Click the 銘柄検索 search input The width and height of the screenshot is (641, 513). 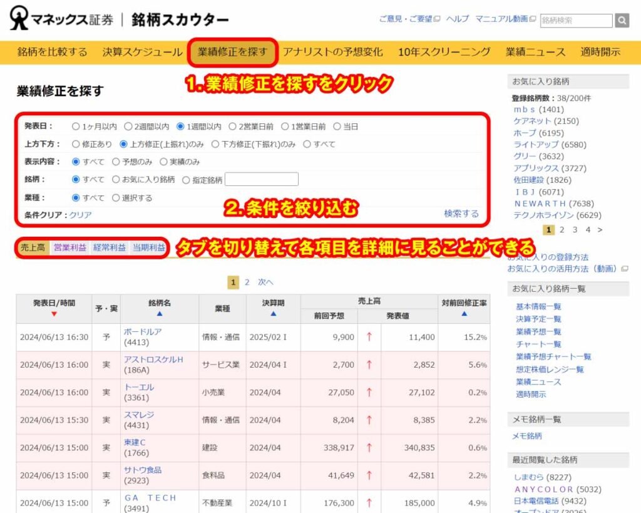[577, 20]
